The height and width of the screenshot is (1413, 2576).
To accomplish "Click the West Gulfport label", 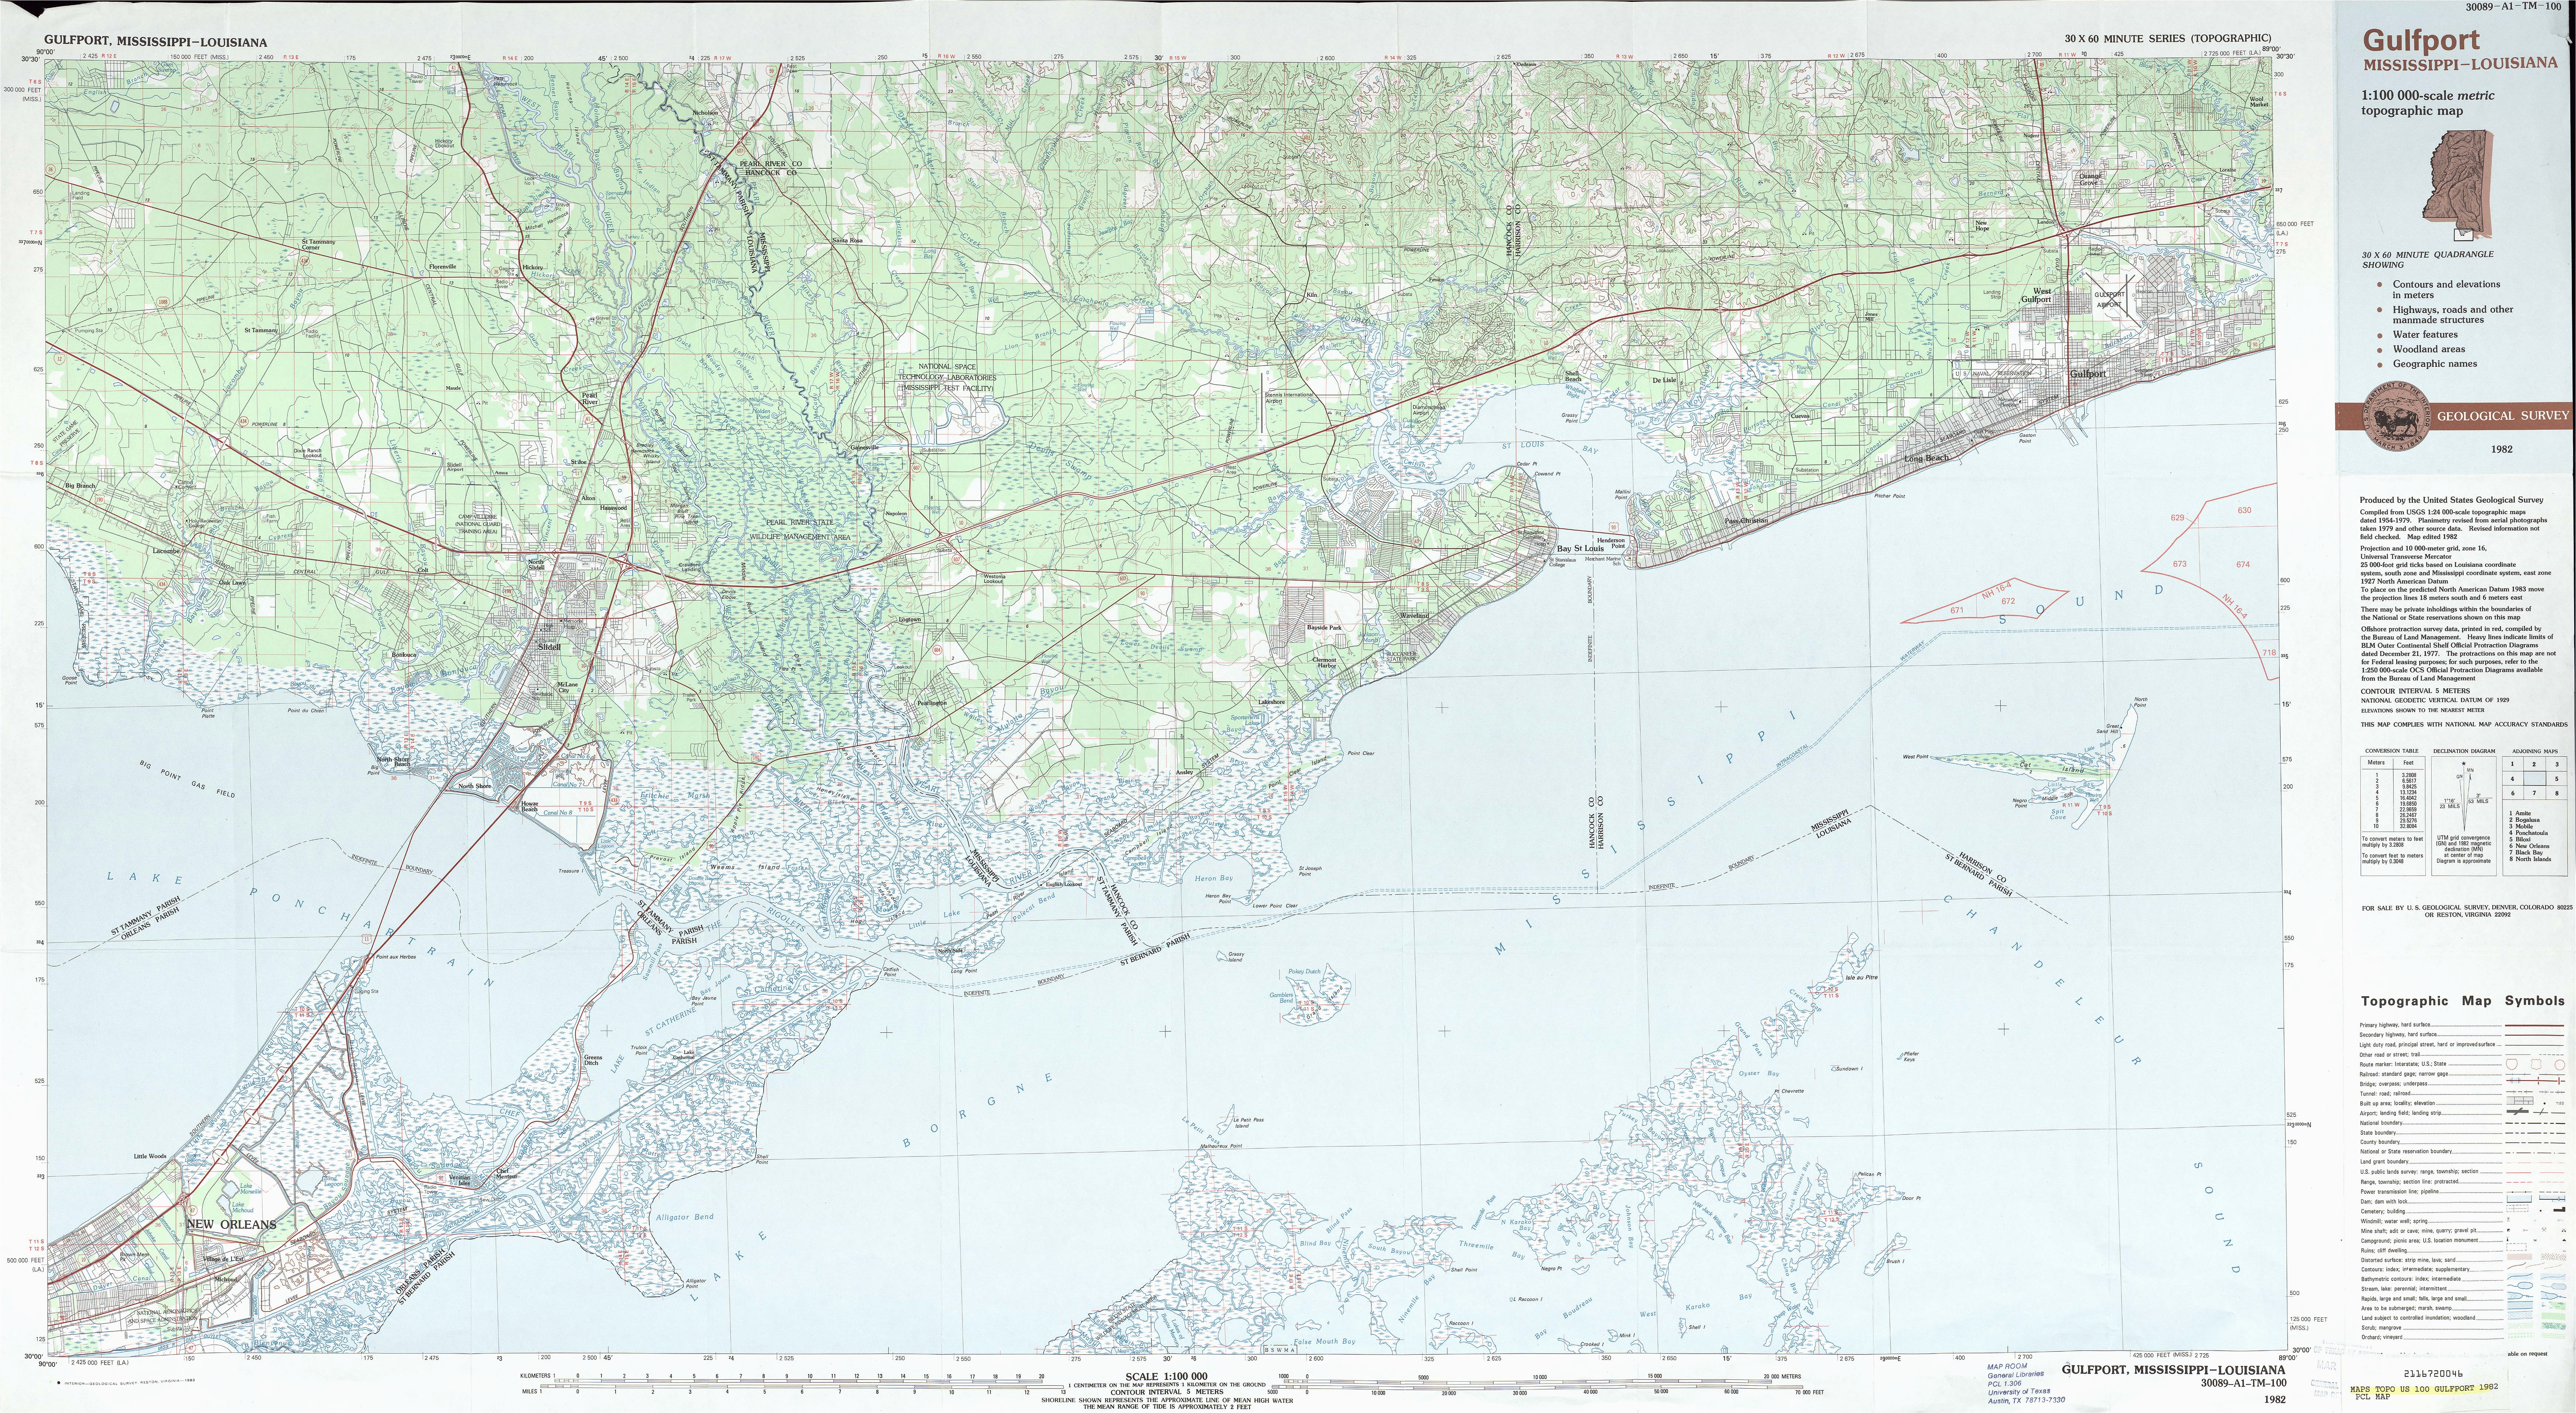I will coord(2036,295).
